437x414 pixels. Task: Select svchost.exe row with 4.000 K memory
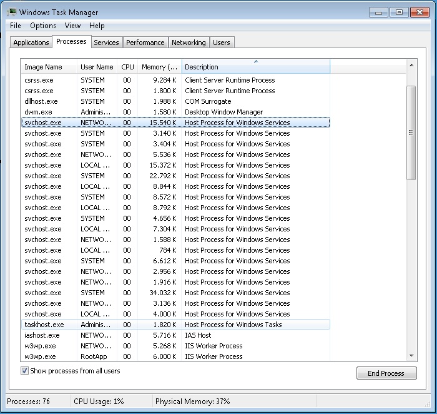pyautogui.click(x=175, y=313)
